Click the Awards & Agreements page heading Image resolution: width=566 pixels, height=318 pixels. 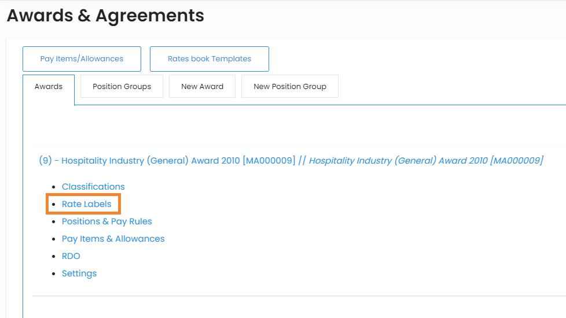click(105, 16)
